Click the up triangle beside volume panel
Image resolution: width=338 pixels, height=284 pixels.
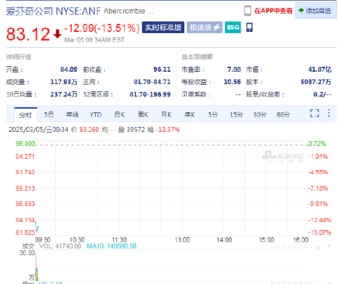318,247
